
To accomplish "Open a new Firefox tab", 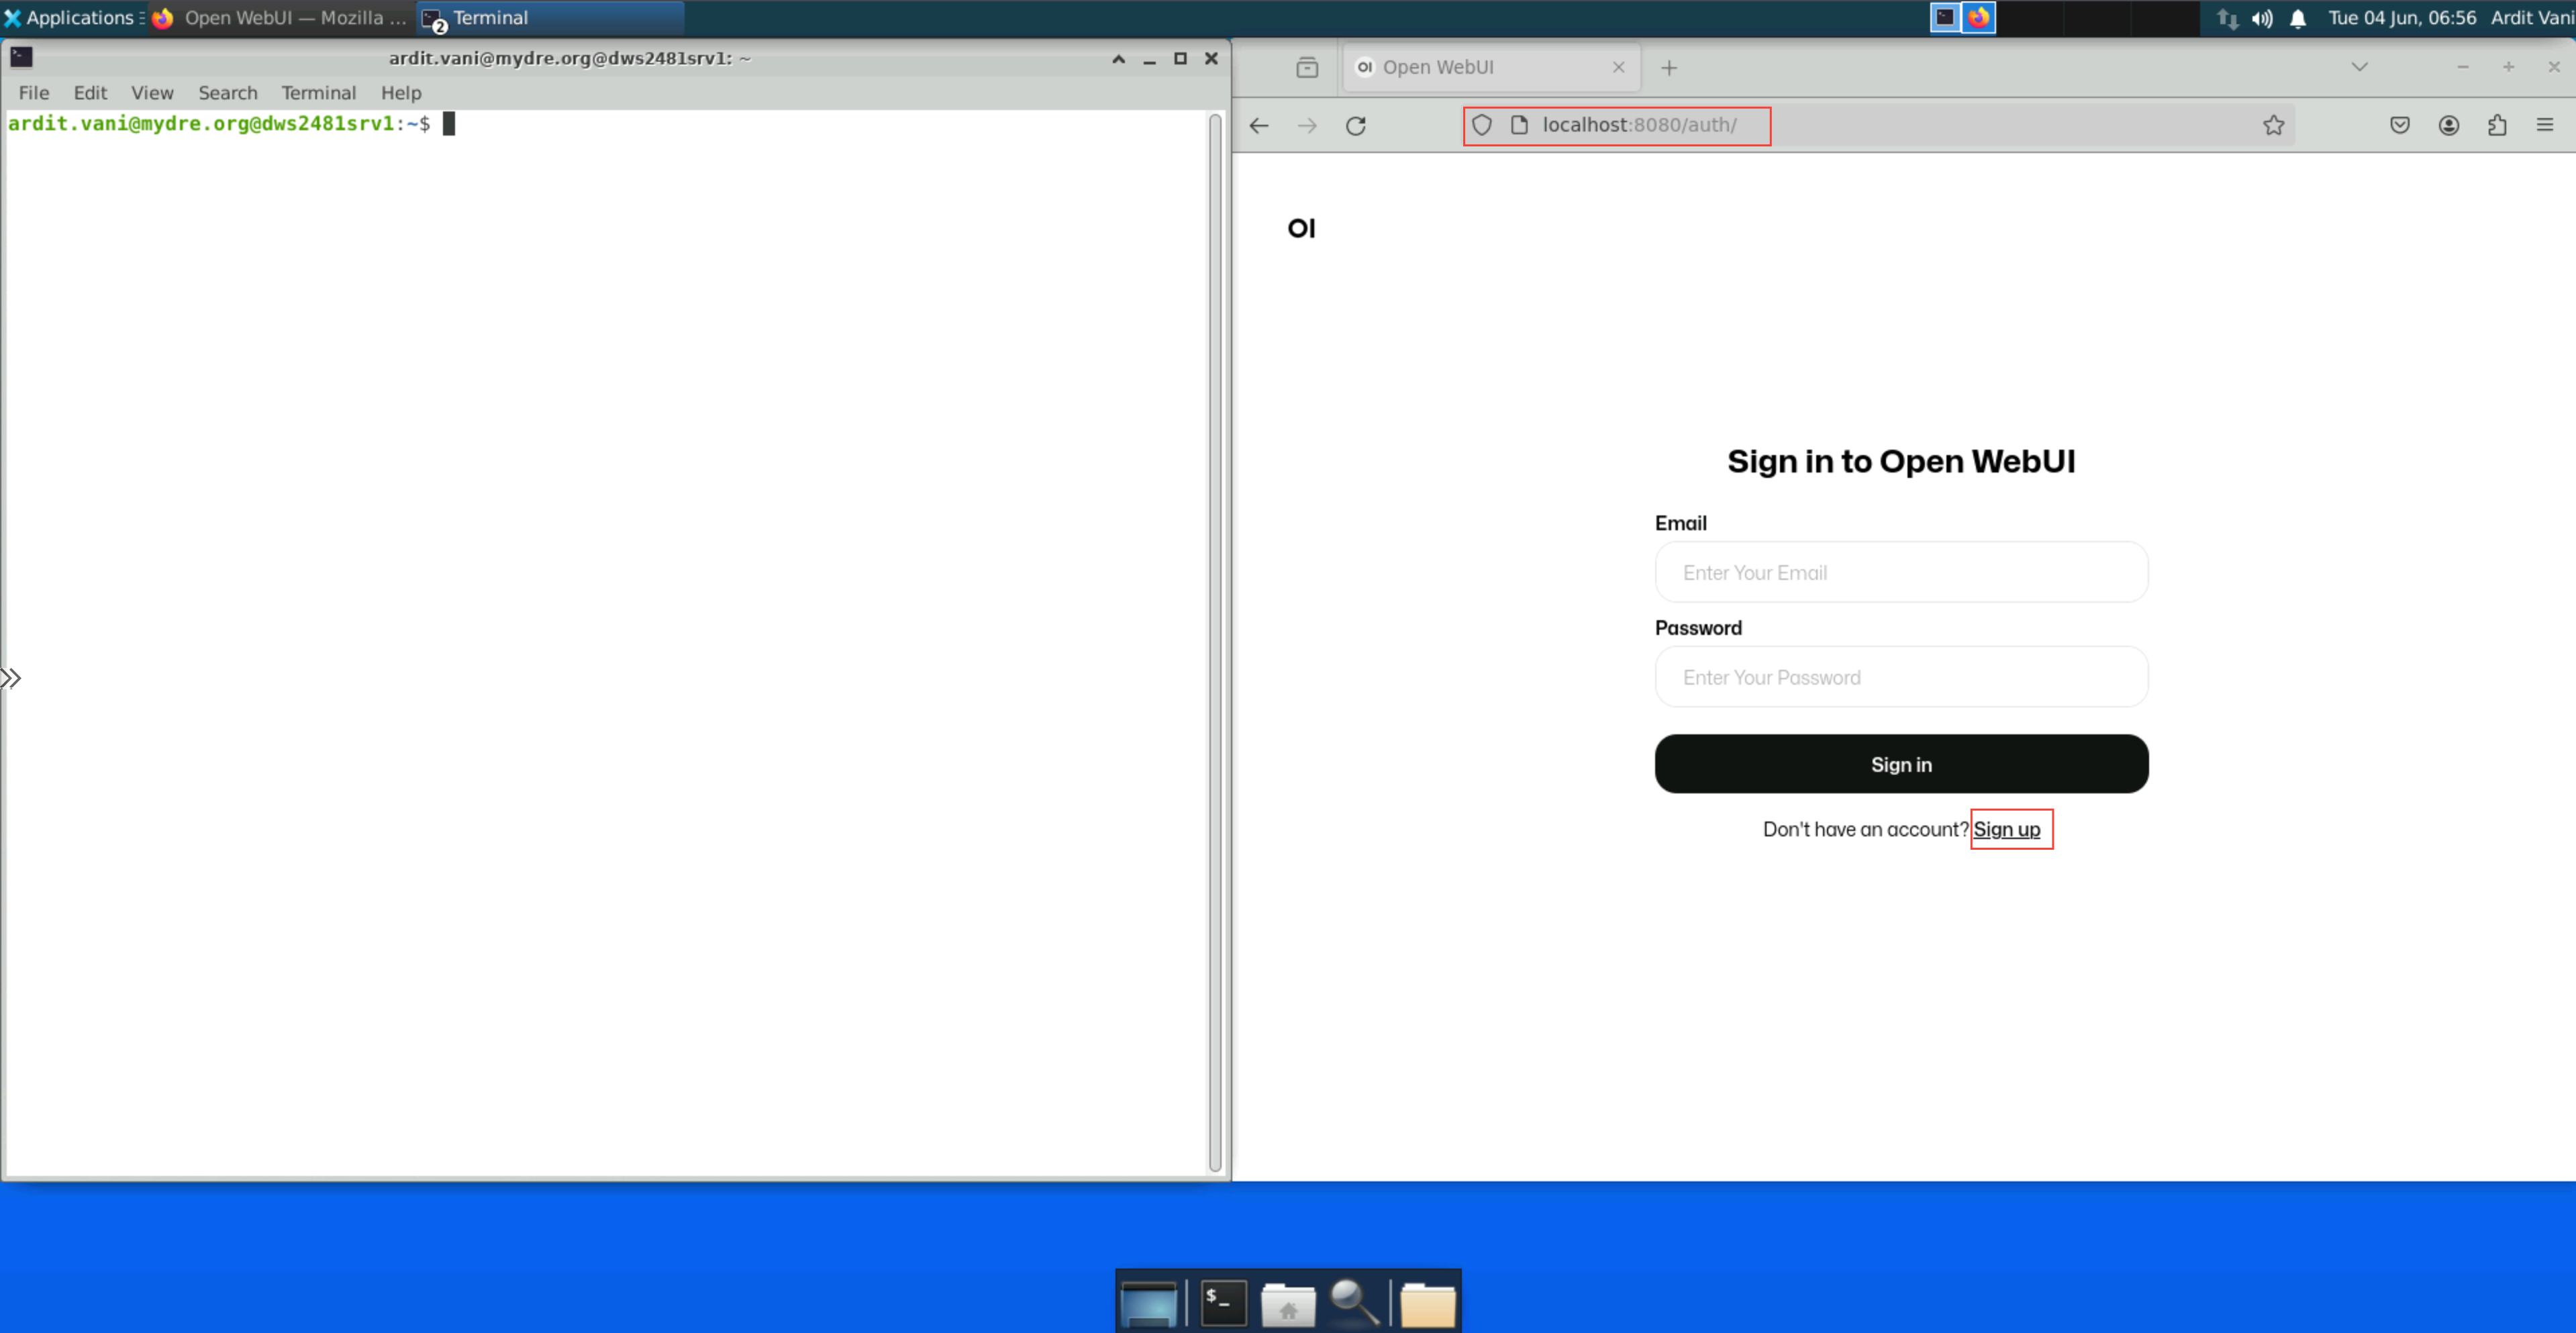I will (1669, 67).
